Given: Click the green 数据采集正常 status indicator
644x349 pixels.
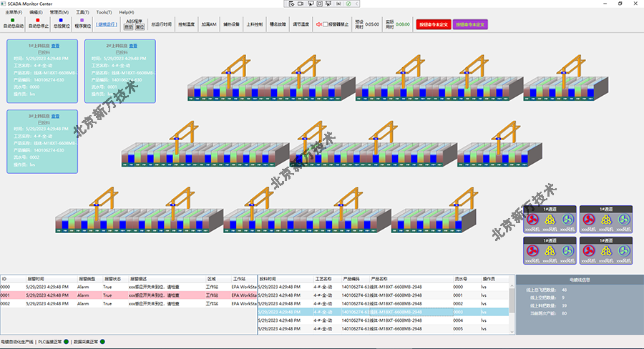Looking at the screenshot, I should pyautogui.click(x=102, y=342).
